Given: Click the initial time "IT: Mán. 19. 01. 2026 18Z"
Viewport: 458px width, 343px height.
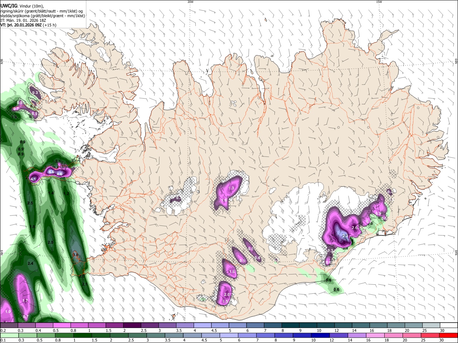Looking at the screenshot, I should tap(24, 20).
